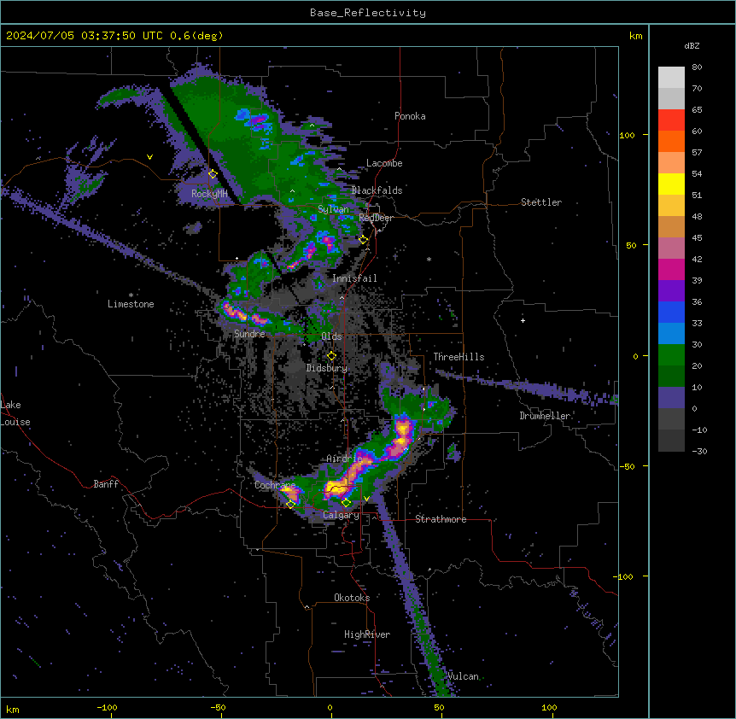
Task: Click the yellow diamond marker beside RockyMH
Action: click(x=213, y=174)
